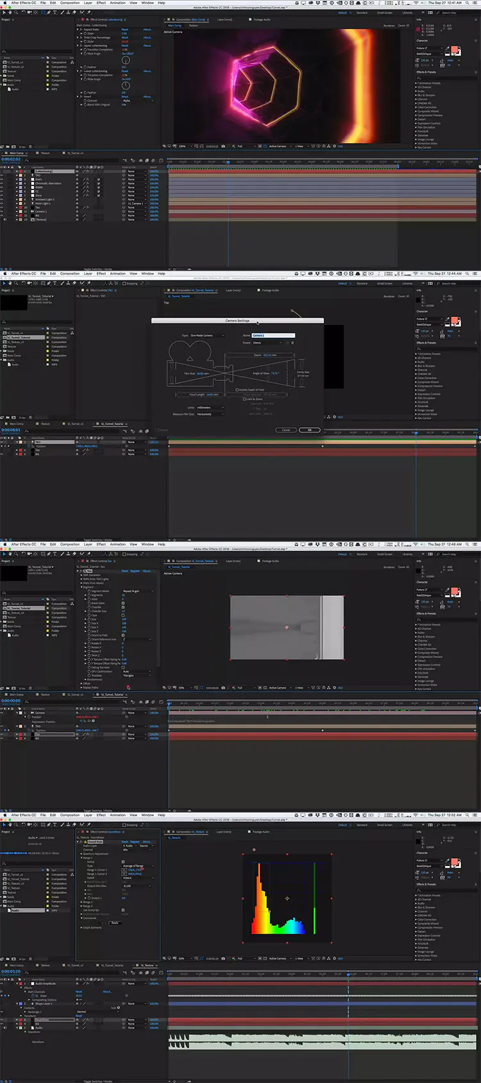
Task: Open the camera Type dropdown showing One-Node Camera
Action: coord(207,336)
